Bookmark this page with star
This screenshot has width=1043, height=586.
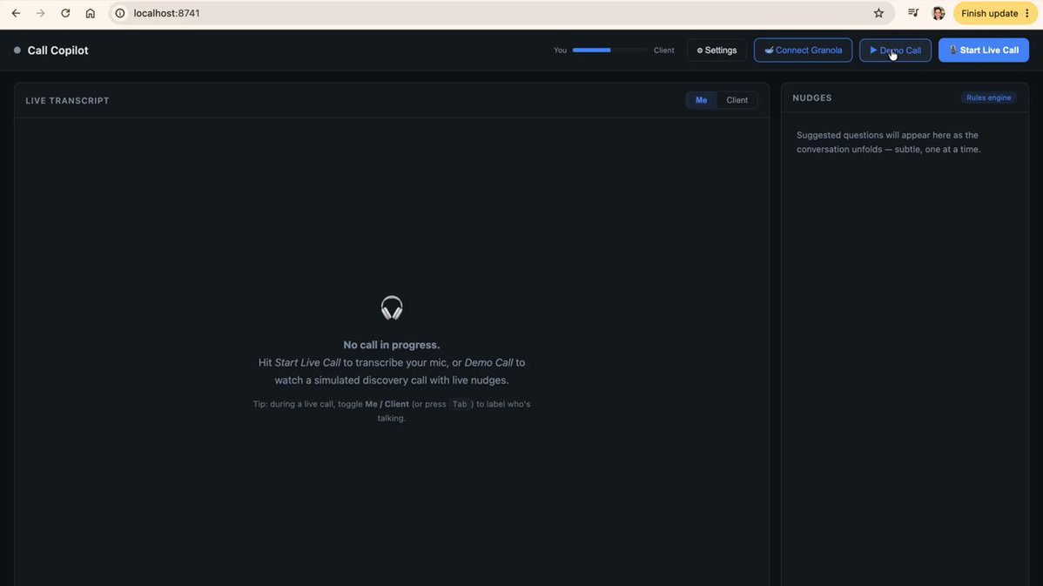878,13
